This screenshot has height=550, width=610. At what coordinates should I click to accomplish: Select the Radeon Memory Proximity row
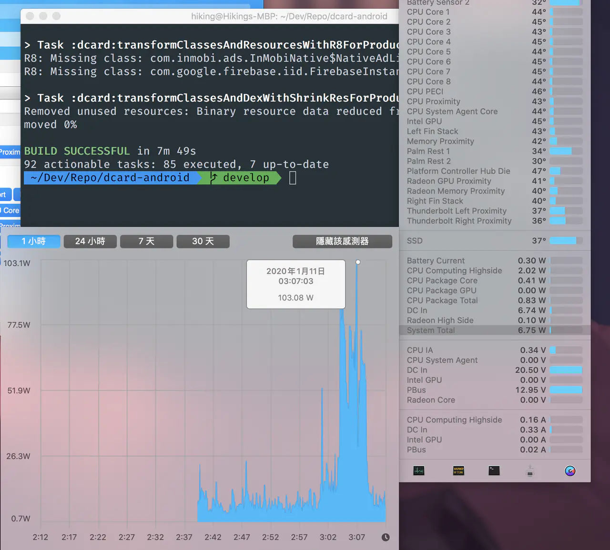495,191
